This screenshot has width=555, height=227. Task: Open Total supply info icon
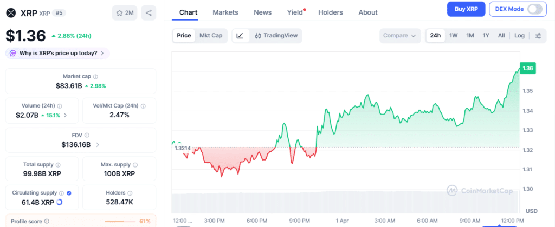click(58, 164)
